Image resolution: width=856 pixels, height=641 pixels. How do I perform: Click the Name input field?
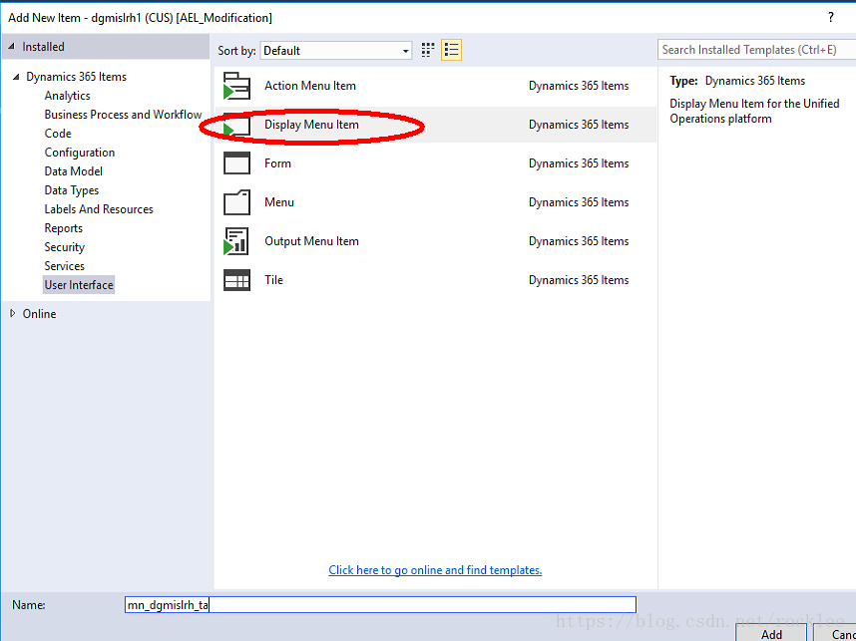click(380, 604)
